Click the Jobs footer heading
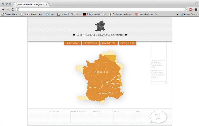Screen dimensions: 199x126 tap(138, 111)
